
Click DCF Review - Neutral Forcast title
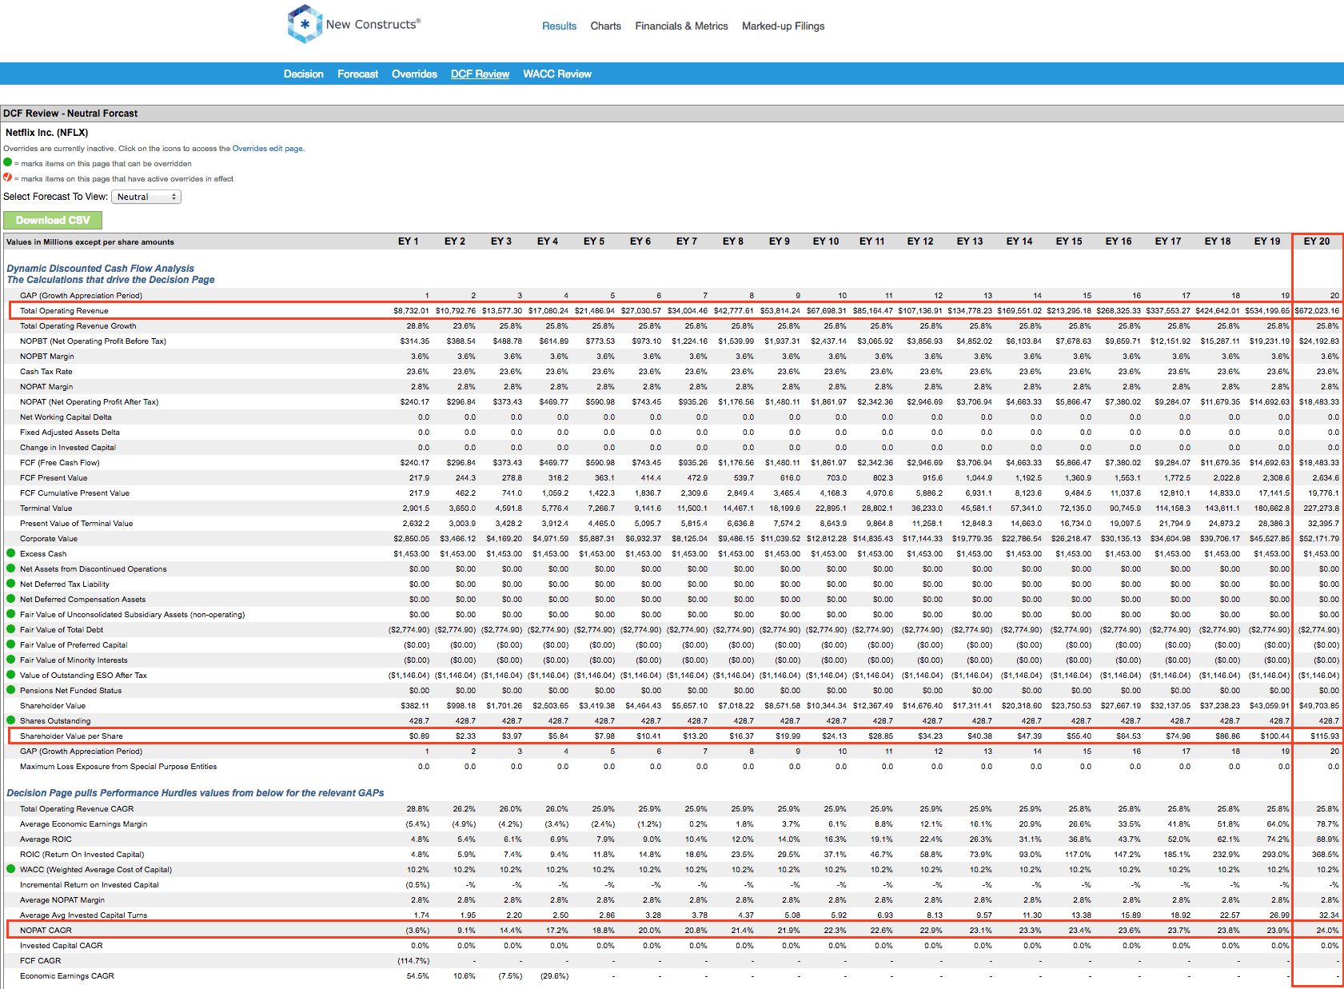coord(70,114)
